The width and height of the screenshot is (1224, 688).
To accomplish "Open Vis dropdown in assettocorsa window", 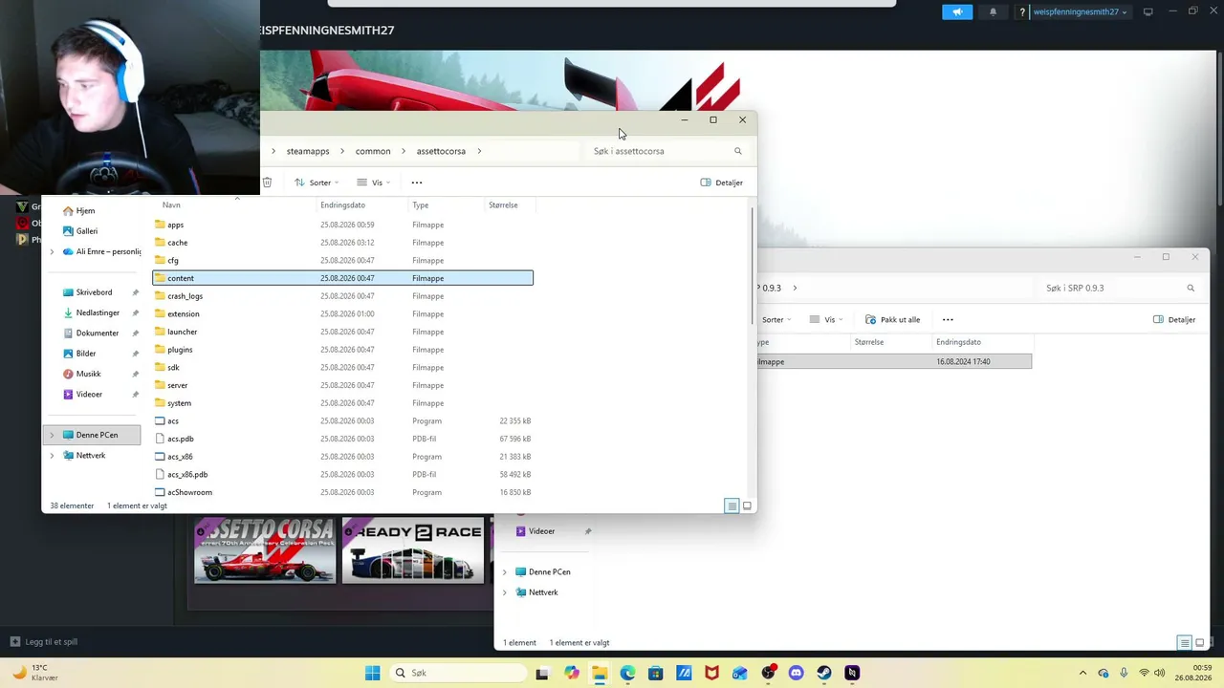I will click(373, 183).
